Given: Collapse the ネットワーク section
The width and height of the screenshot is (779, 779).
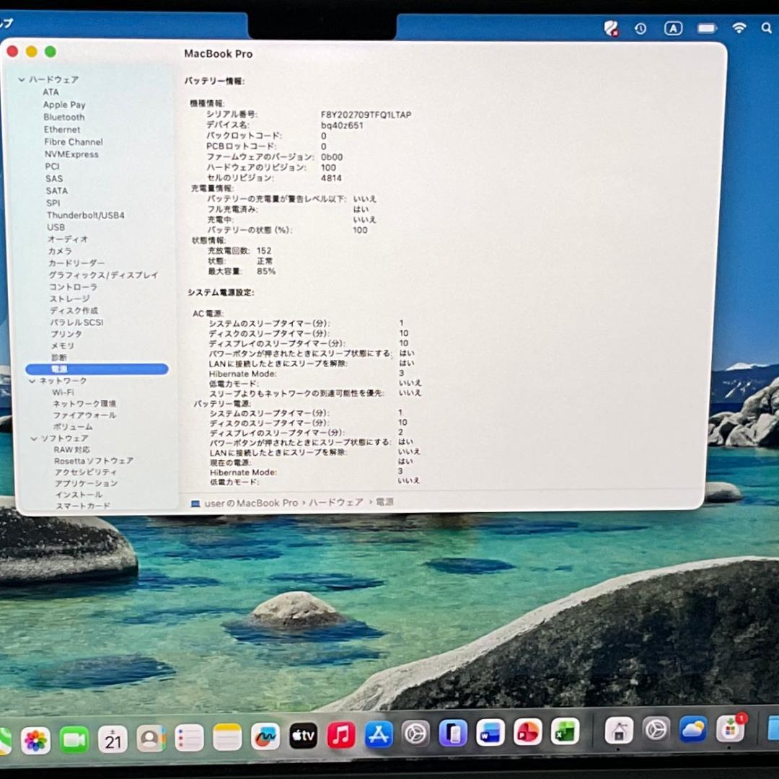Looking at the screenshot, I should tap(32, 381).
